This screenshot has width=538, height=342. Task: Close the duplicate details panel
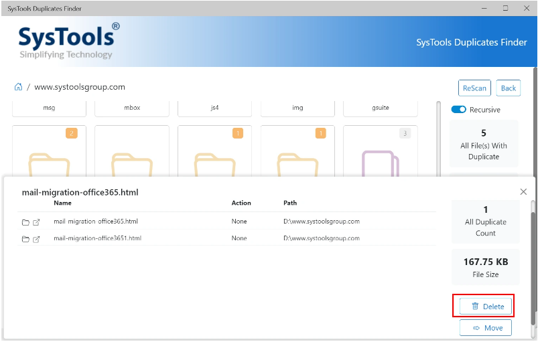(x=523, y=191)
